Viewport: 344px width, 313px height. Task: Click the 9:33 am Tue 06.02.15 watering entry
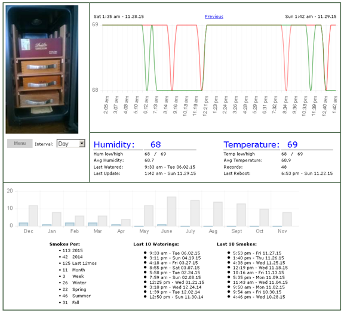click(175, 253)
